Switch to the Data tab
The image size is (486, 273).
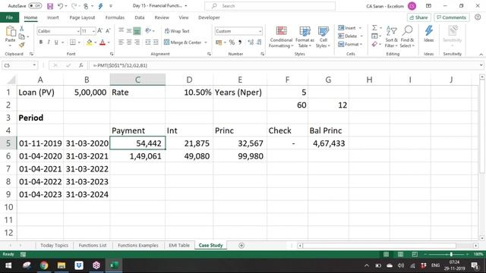[140, 17]
